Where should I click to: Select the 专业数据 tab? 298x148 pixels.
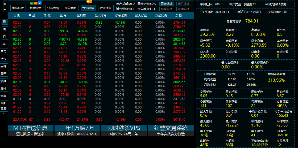pyautogui.click(x=88, y=8)
